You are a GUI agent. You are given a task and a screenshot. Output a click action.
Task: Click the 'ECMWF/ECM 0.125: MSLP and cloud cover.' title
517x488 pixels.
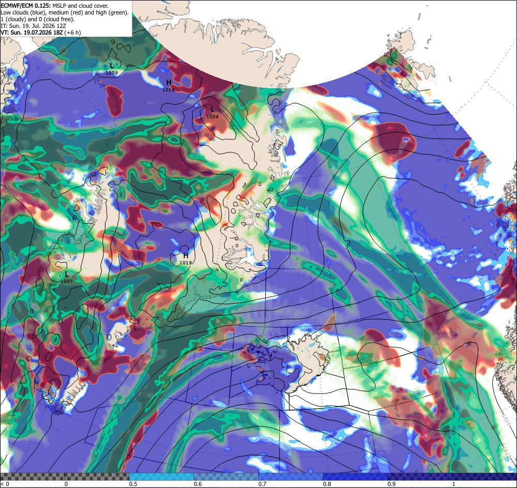tap(54, 6)
